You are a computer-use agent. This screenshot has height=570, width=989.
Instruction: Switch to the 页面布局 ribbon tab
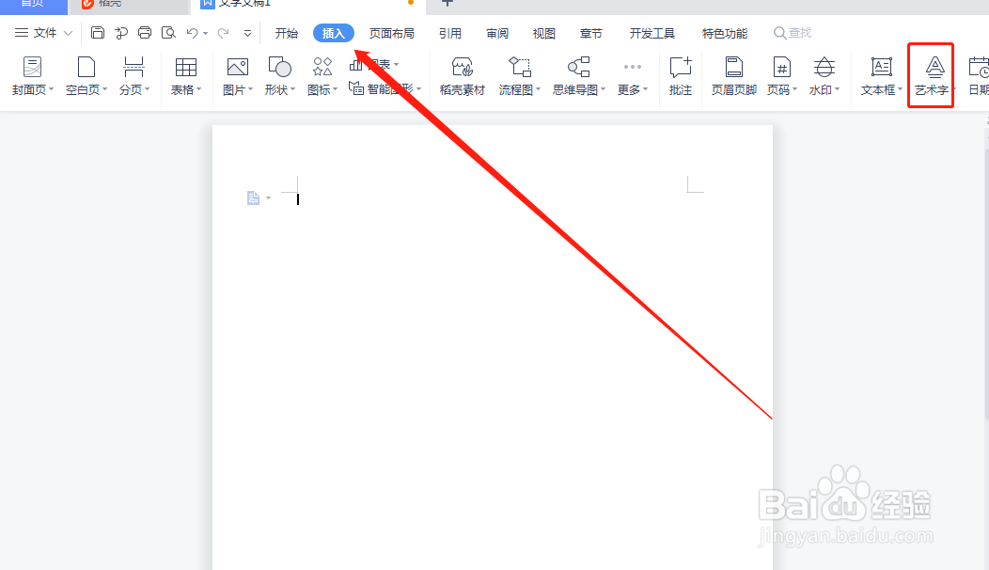click(392, 33)
